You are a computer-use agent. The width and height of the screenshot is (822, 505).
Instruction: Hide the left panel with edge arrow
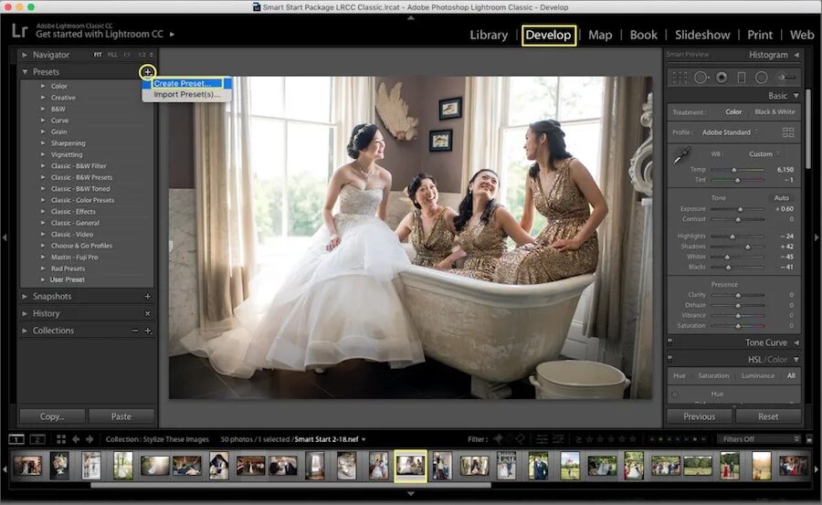(x=5, y=237)
